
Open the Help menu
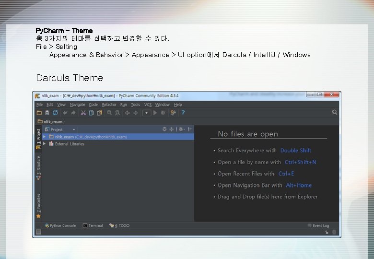pyautogui.click(x=178, y=105)
